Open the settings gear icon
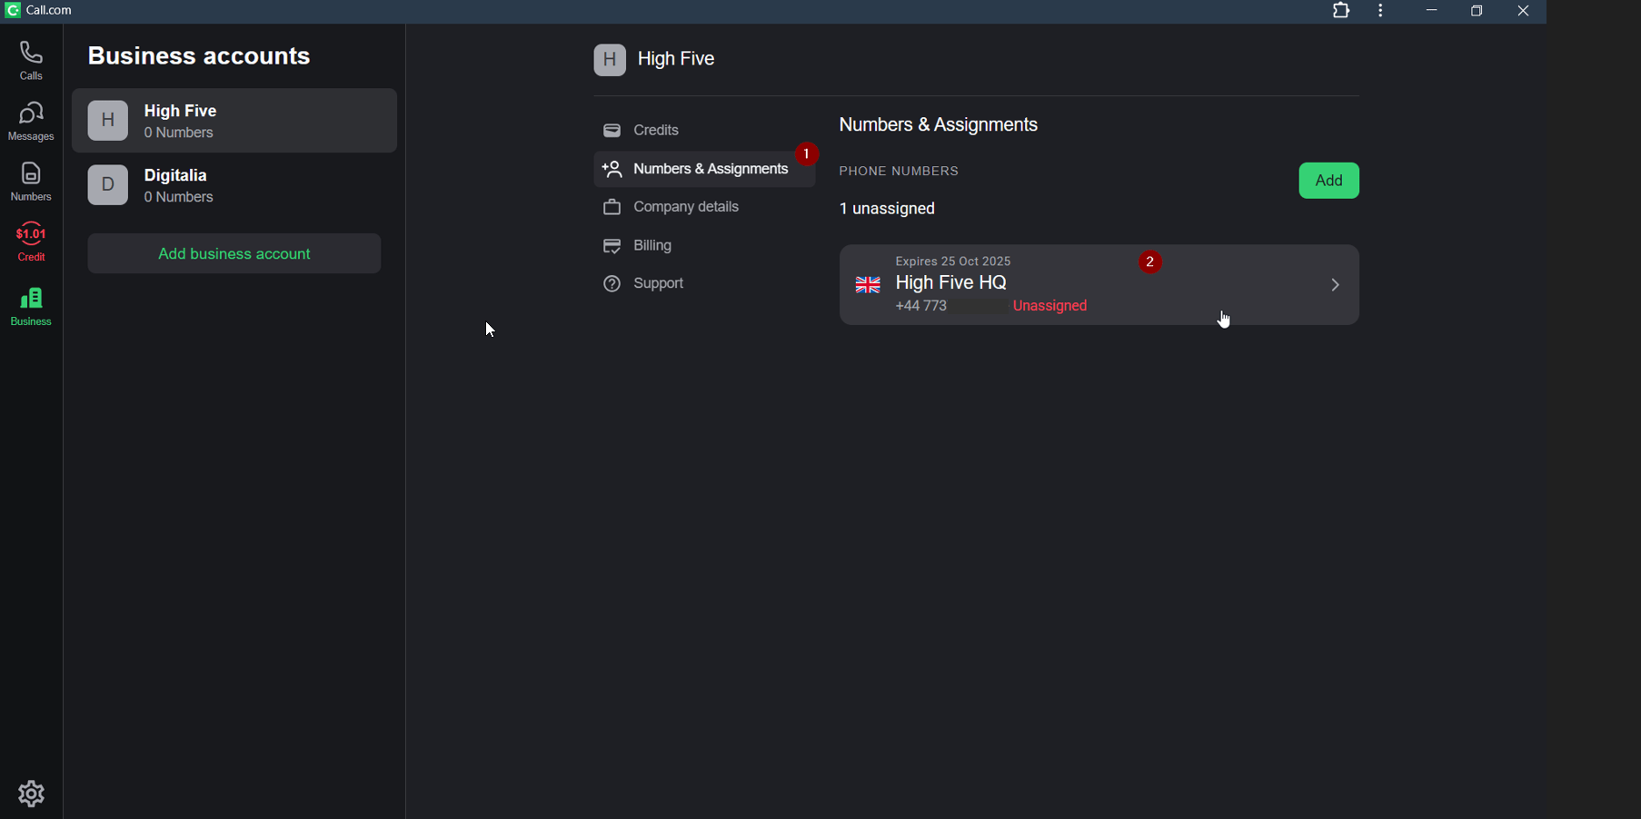The height and width of the screenshot is (819, 1641). coord(32,794)
